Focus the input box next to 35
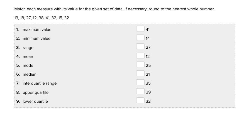This screenshot has height=118, width=244. pos(140,83)
